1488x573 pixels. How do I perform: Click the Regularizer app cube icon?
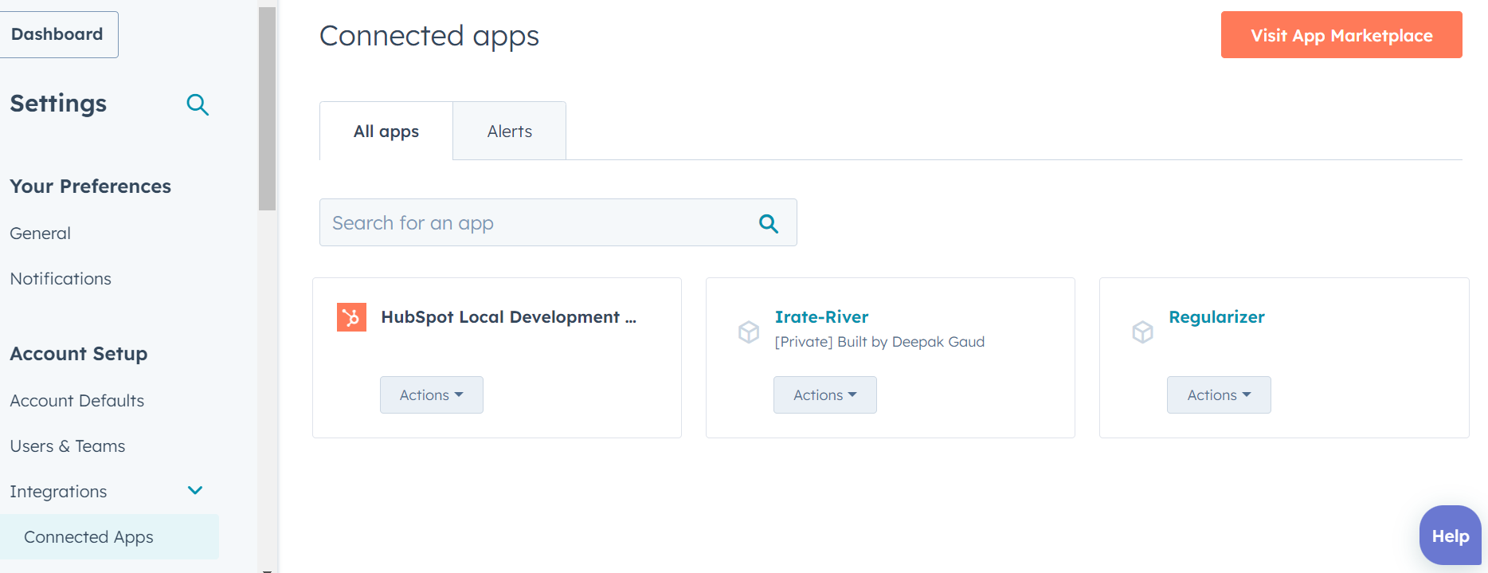click(x=1143, y=332)
